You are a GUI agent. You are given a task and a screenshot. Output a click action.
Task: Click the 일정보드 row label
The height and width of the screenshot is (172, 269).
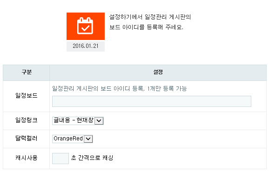click(27, 95)
